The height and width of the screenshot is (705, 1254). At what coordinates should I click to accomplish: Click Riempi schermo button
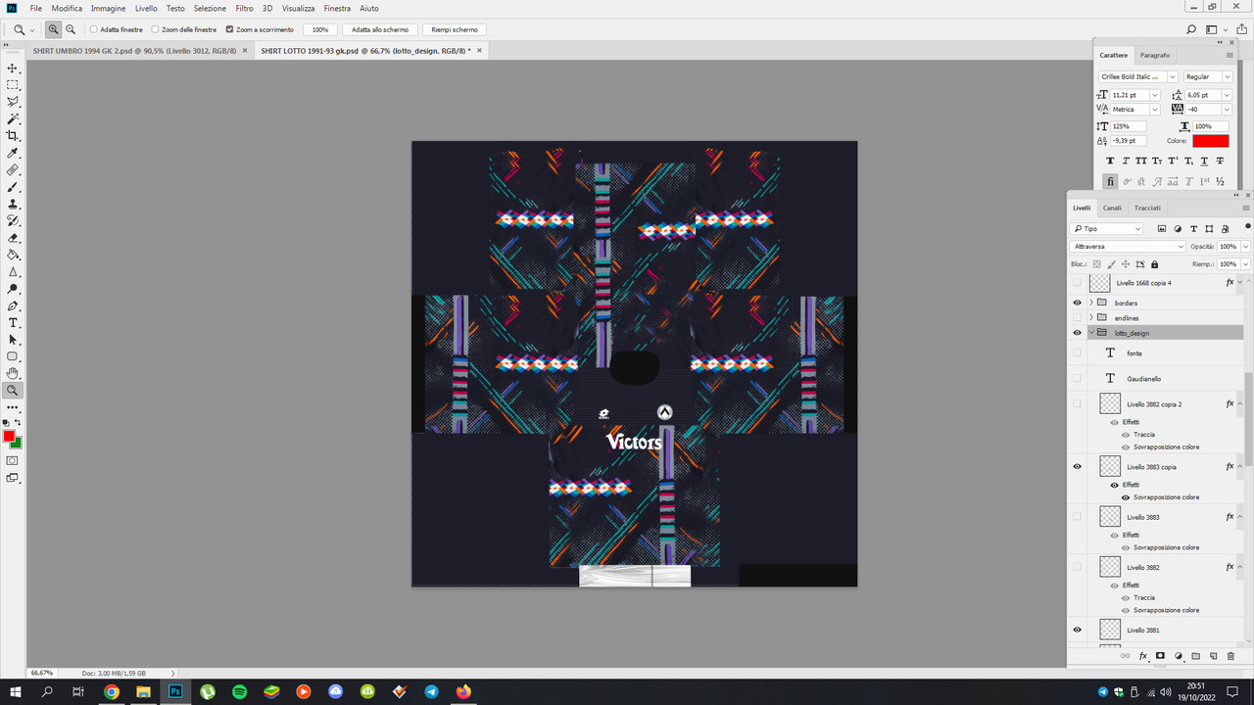click(x=455, y=29)
